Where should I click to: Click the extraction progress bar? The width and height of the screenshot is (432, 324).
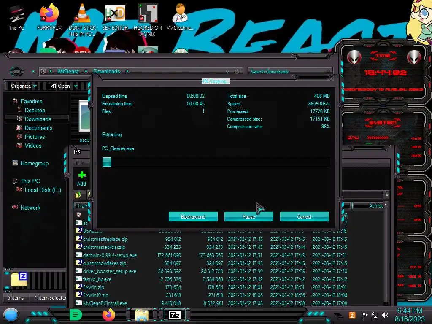click(x=216, y=162)
